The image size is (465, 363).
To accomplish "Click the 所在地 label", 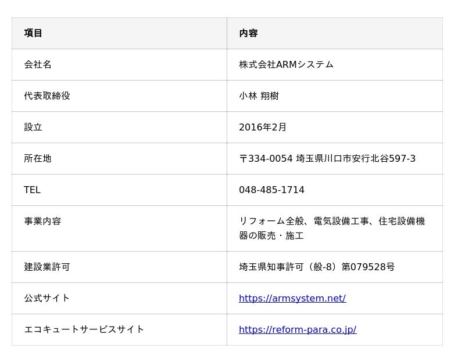I will coord(38,158).
